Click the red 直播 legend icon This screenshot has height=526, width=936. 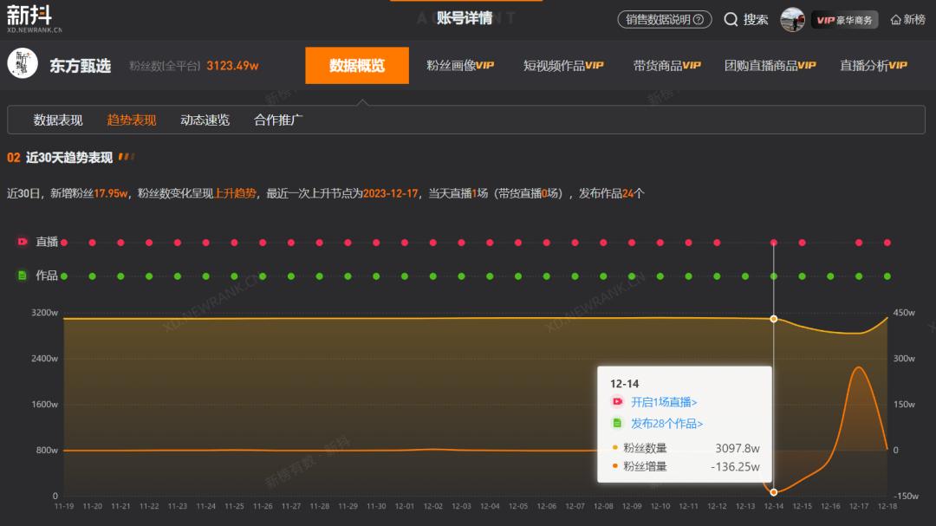(x=23, y=242)
